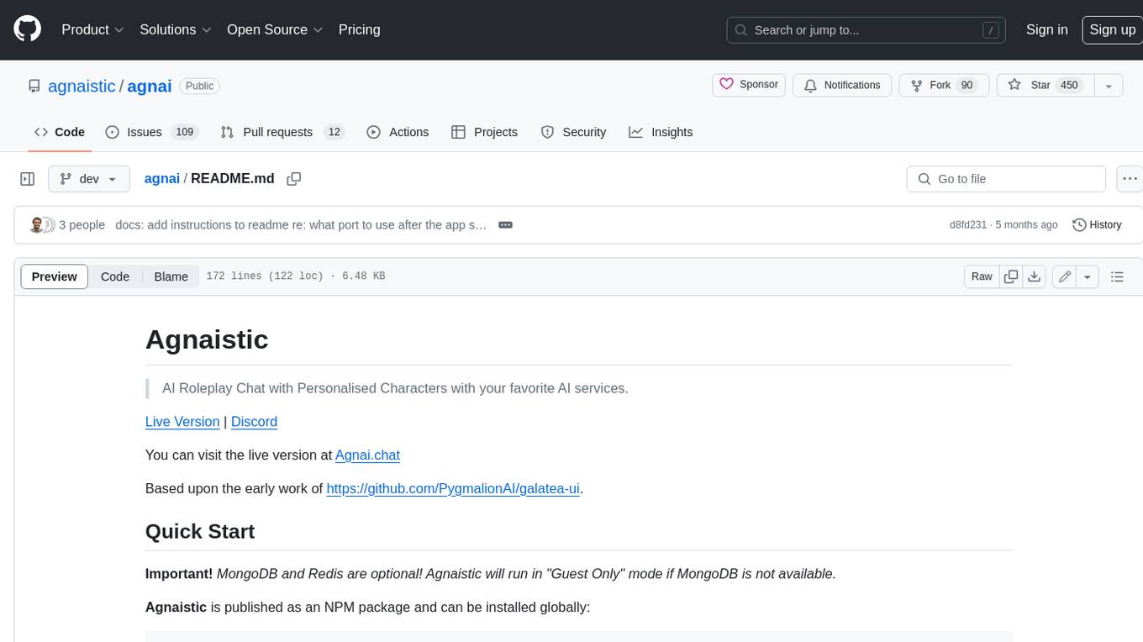
Task: Visit the Agnai.chat link
Action: click(x=367, y=455)
